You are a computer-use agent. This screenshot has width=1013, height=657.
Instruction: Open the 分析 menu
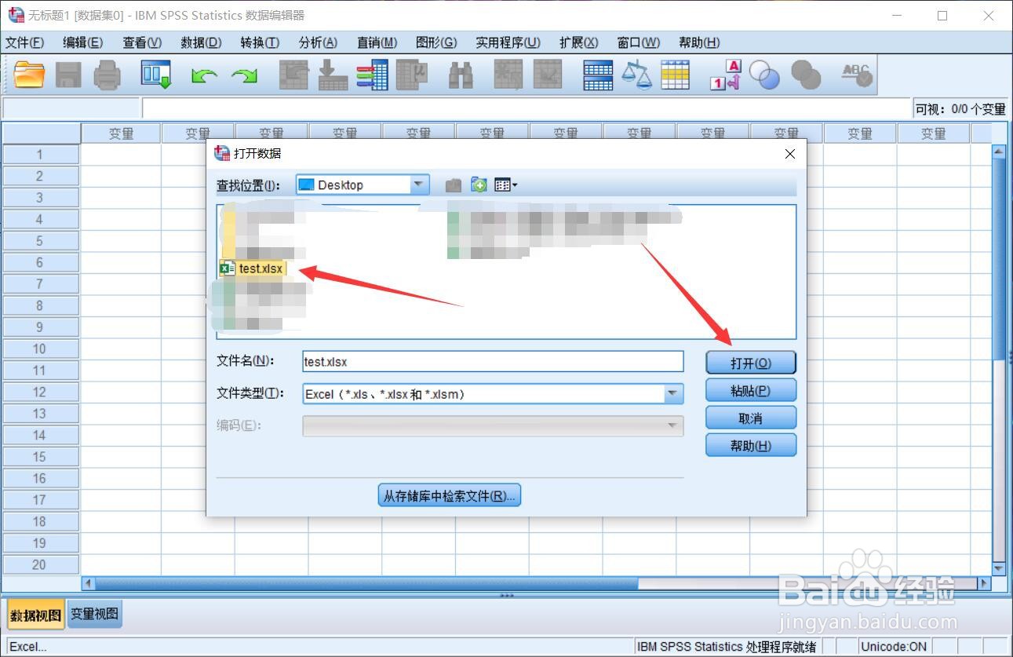pos(317,42)
